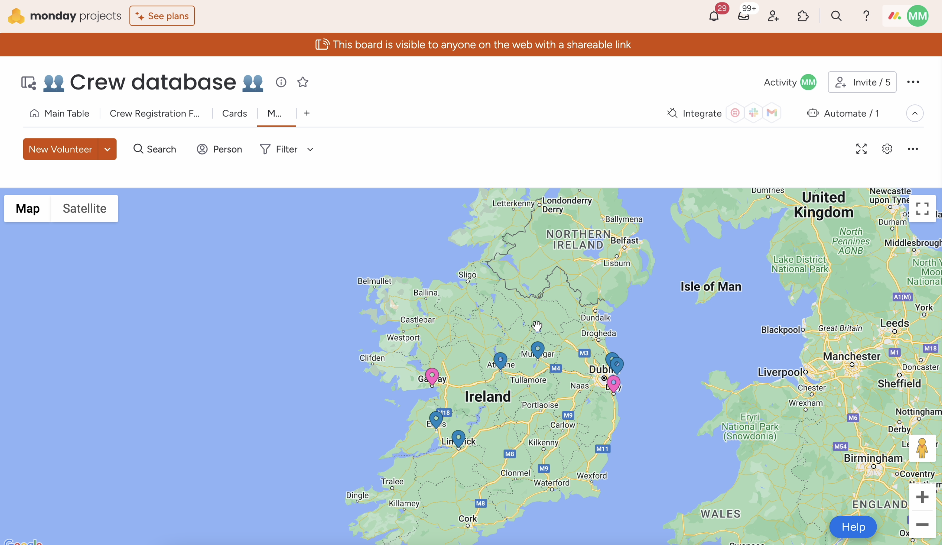Toggle Google map fullscreen mode
This screenshot has height=545, width=942.
[x=922, y=209]
